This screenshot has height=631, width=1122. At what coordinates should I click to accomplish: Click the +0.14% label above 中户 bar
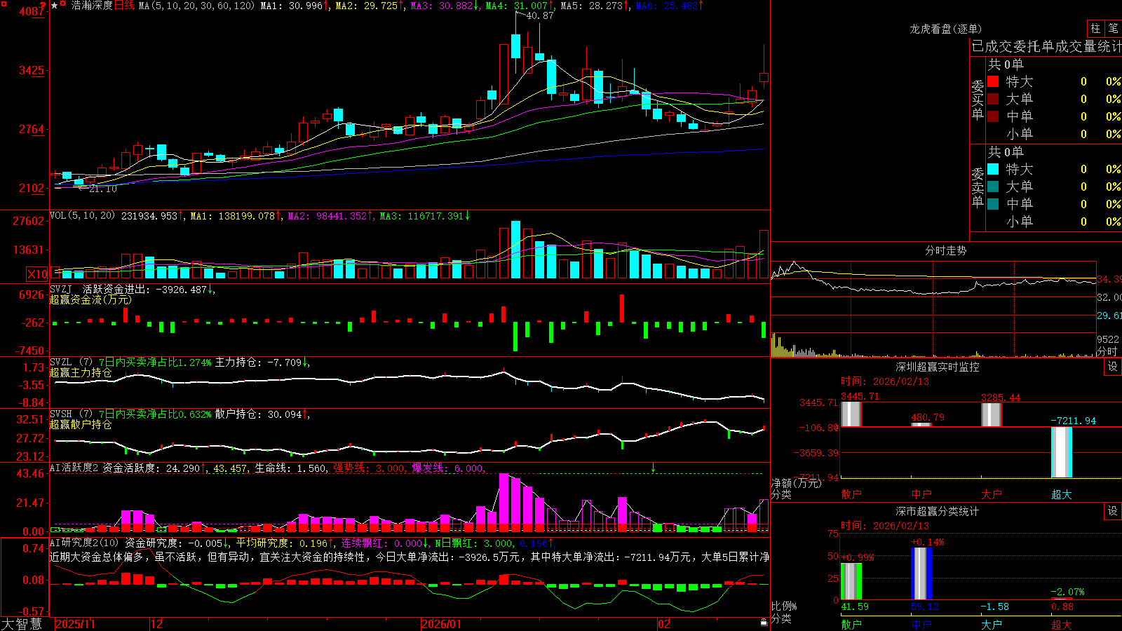(x=927, y=542)
